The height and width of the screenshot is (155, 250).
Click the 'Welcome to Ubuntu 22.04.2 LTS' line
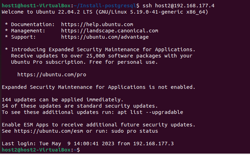105,12
